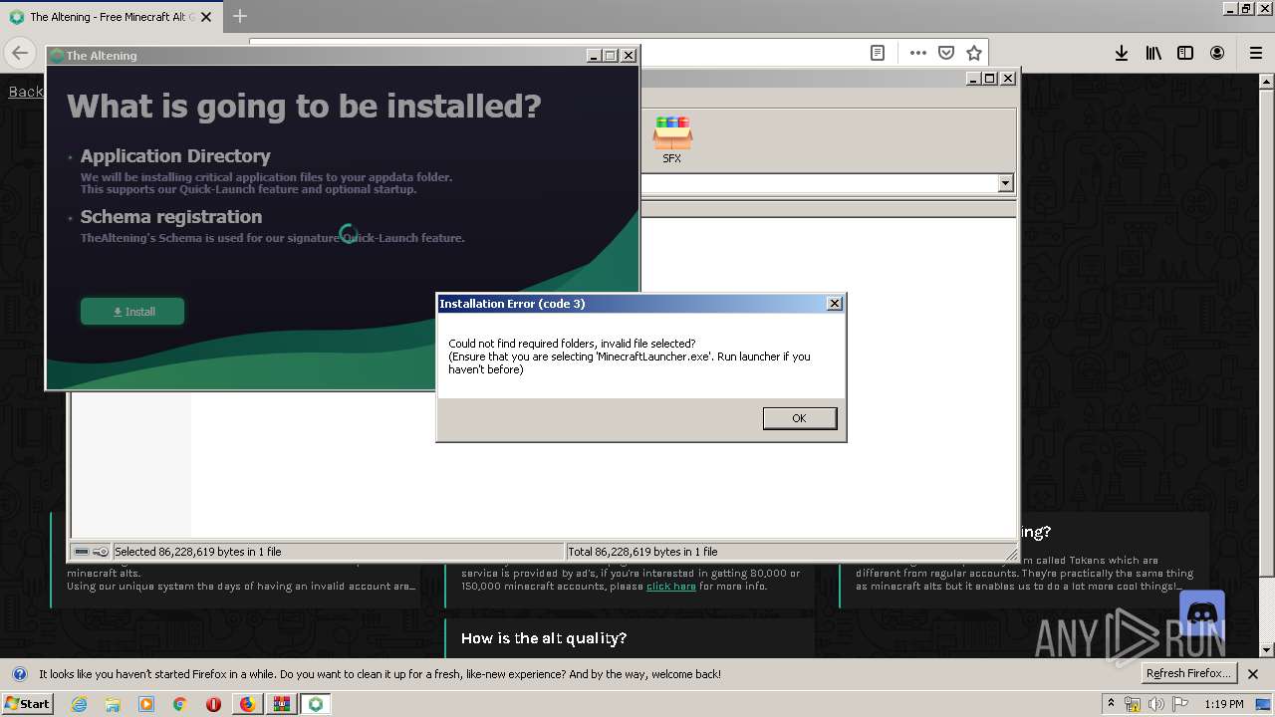Open the Discord chat widget
Viewport: 1275px width, 717px height.
(1202, 613)
